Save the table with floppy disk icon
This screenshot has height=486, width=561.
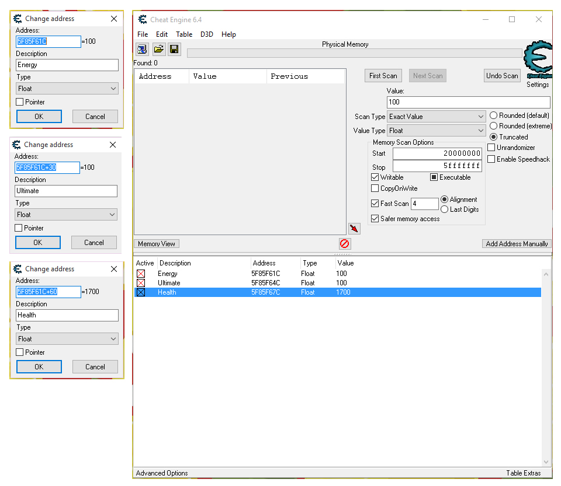tap(174, 49)
